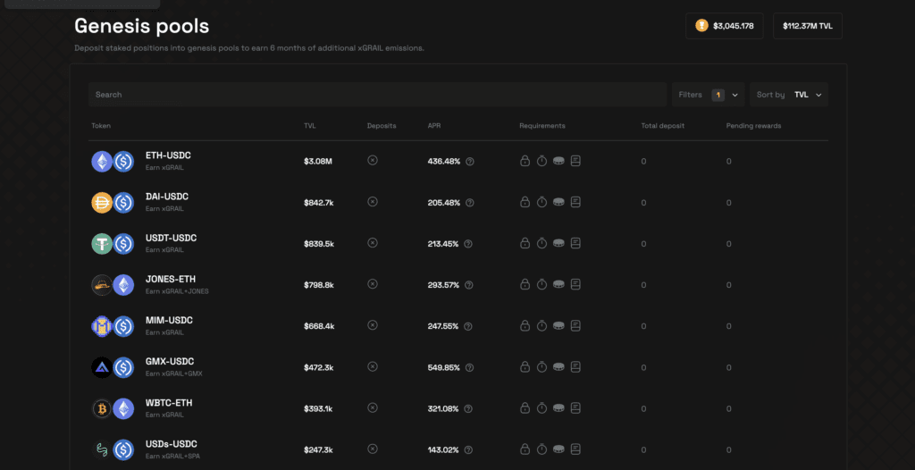Viewport: 915px width, 470px height.
Task: Click the Deposits column header
Action: click(x=382, y=126)
